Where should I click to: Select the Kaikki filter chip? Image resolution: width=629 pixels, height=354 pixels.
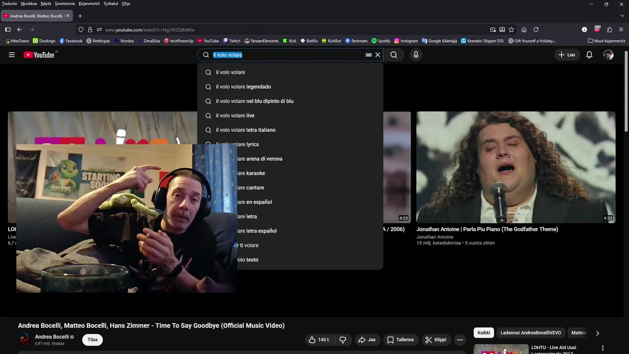pyautogui.click(x=484, y=333)
